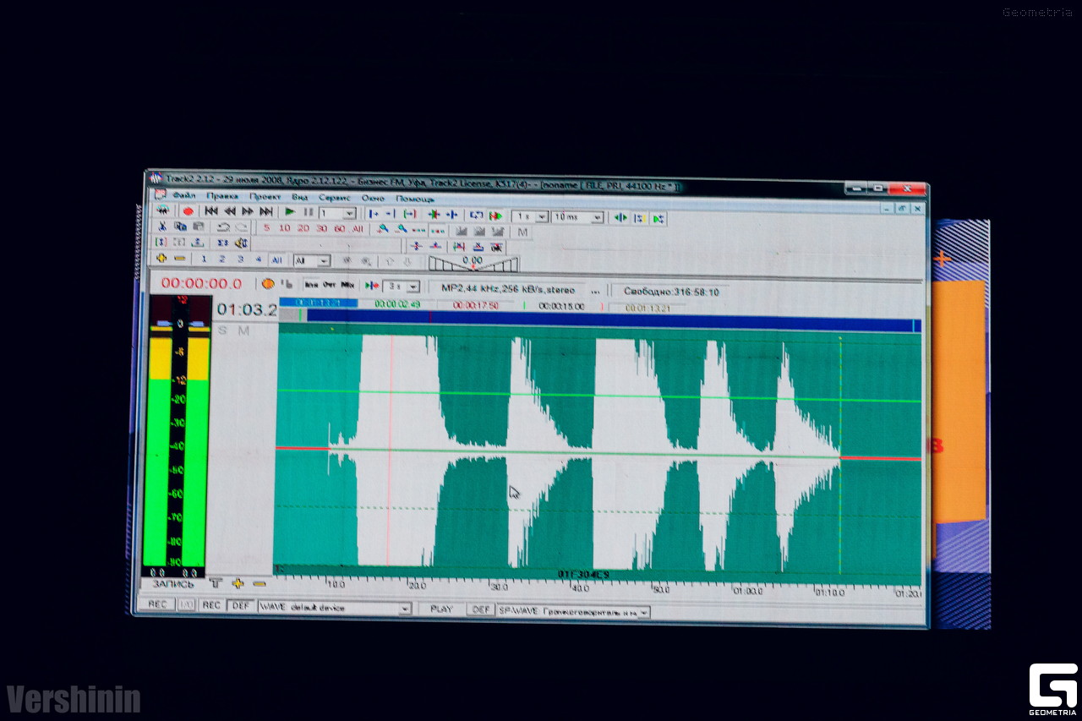Toggle the S solo button on track
Image resolution: width=1082 pixels, height=721 pixels.
pos(222,330)
